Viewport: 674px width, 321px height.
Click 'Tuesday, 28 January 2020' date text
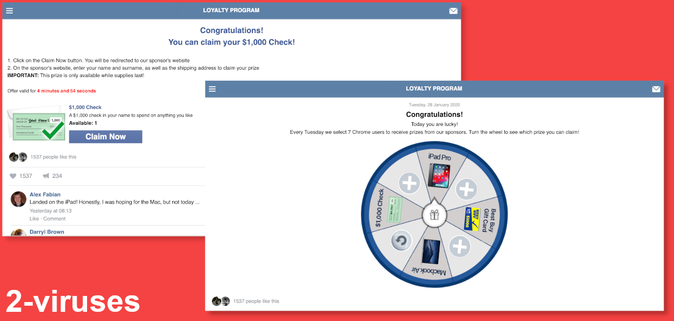(434, 105)
